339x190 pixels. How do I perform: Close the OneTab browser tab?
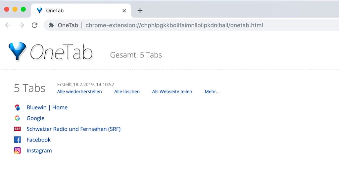click(124, 11)
